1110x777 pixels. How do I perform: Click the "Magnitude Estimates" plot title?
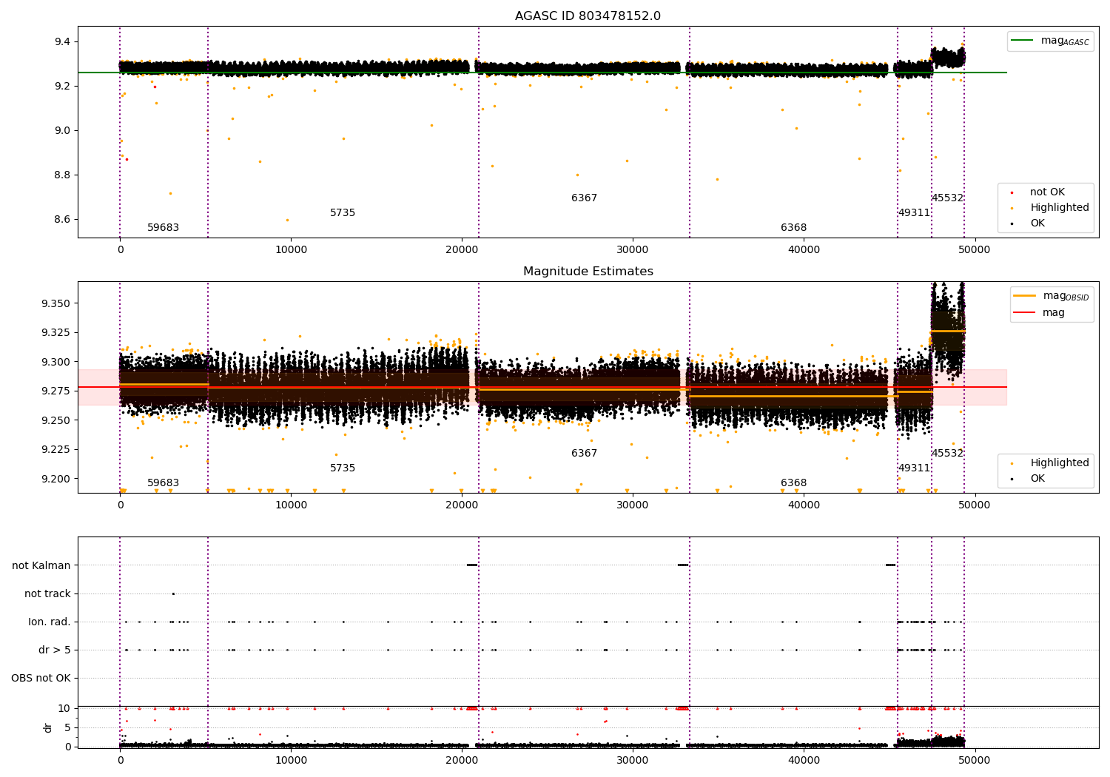[x=588, y=272]
